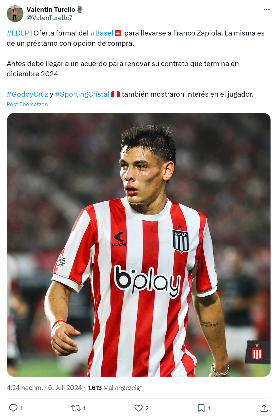Bookmark this post
277x418 pixels.
click(x=201, y=408)
